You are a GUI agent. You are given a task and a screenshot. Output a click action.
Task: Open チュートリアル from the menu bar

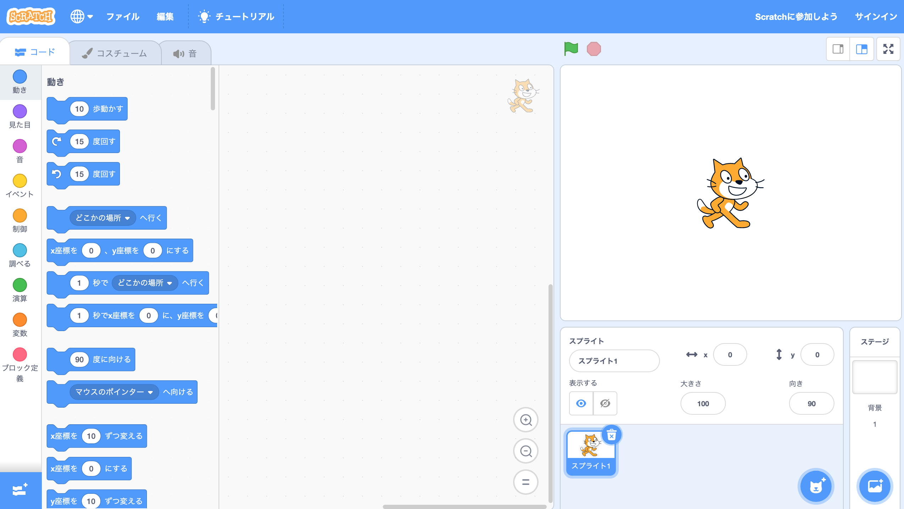(x=236, y=17)
